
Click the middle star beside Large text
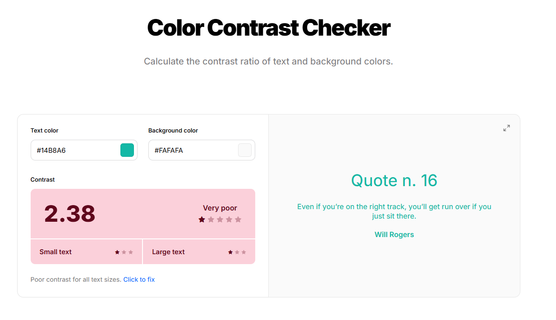(237, 252)
